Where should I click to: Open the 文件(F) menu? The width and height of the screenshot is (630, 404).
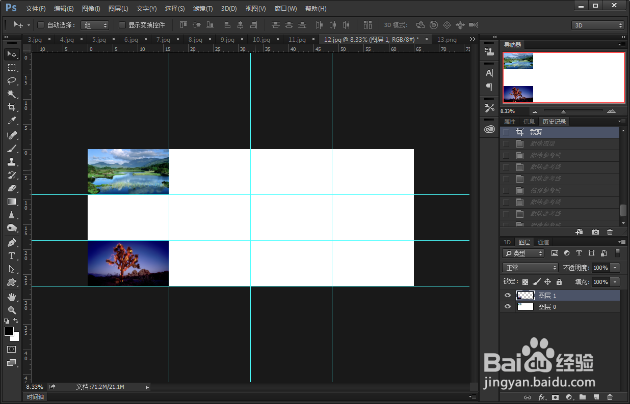[x=36, y=9]
